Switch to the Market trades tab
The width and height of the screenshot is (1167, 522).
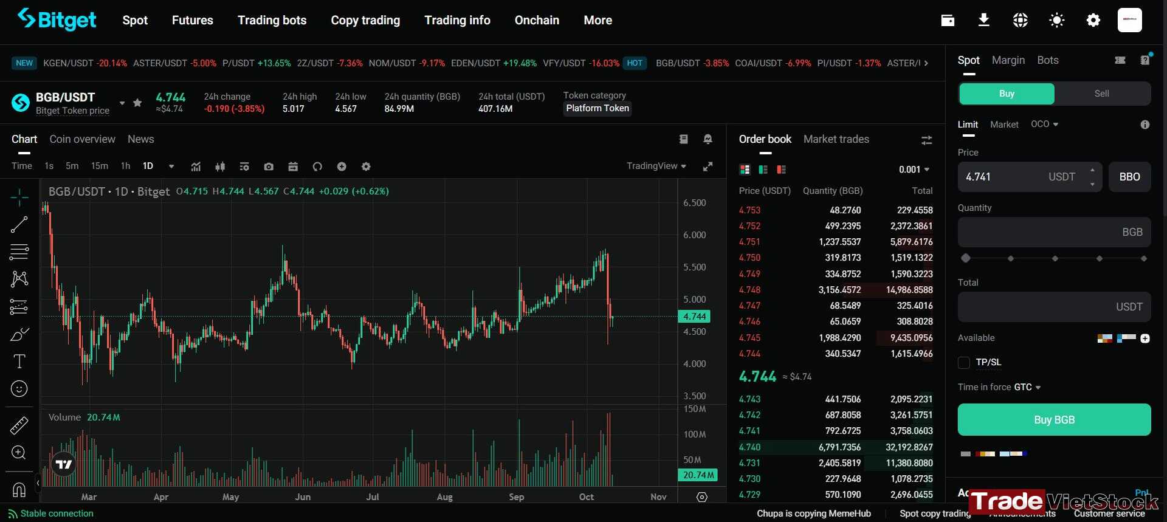point(836,139)
